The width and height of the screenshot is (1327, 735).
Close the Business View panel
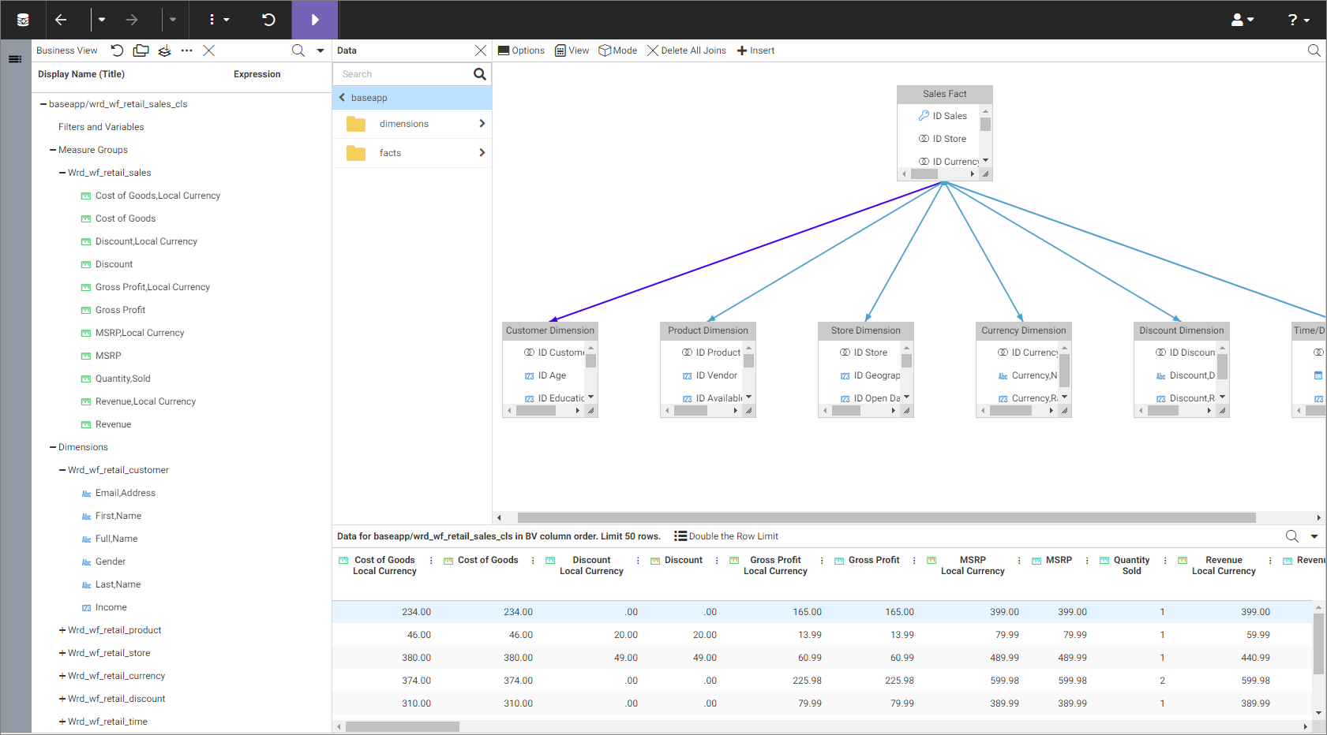(208, 50)
